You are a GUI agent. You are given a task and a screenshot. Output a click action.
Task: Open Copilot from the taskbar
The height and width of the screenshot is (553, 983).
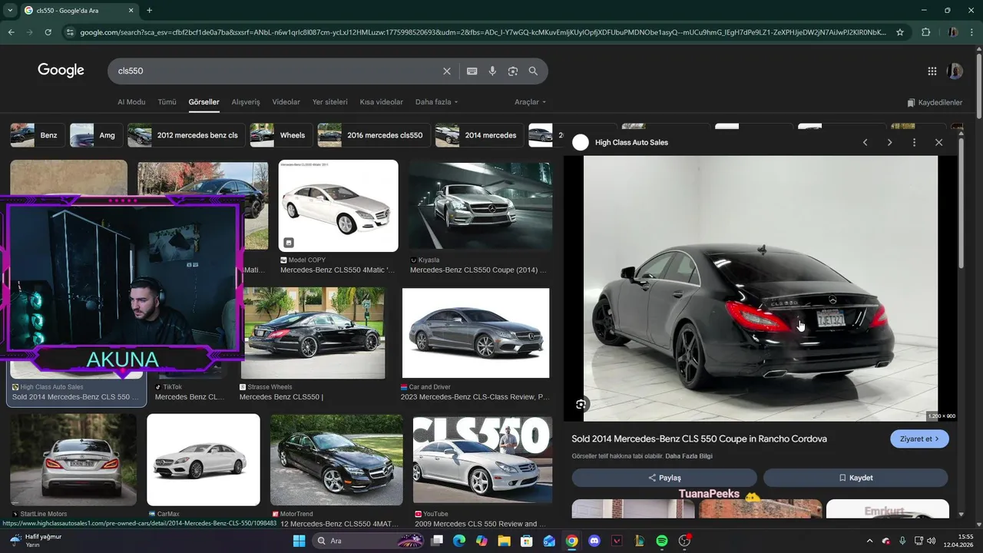[x=482, y=541]
